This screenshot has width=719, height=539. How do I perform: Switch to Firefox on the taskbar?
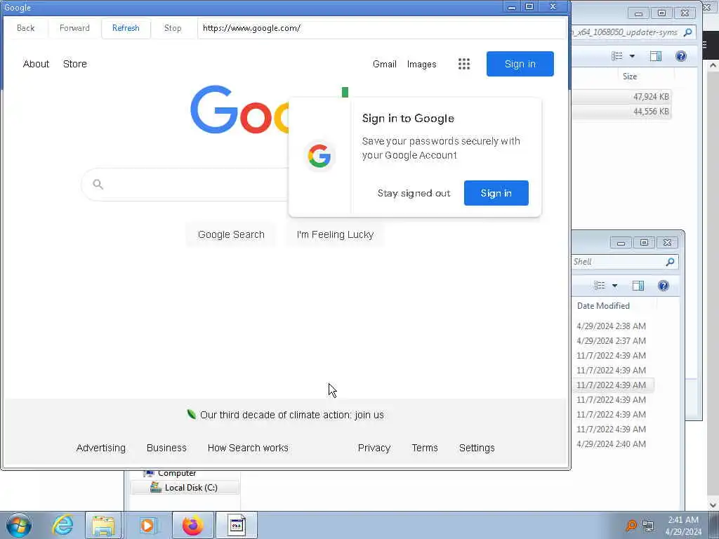[193, 525]
